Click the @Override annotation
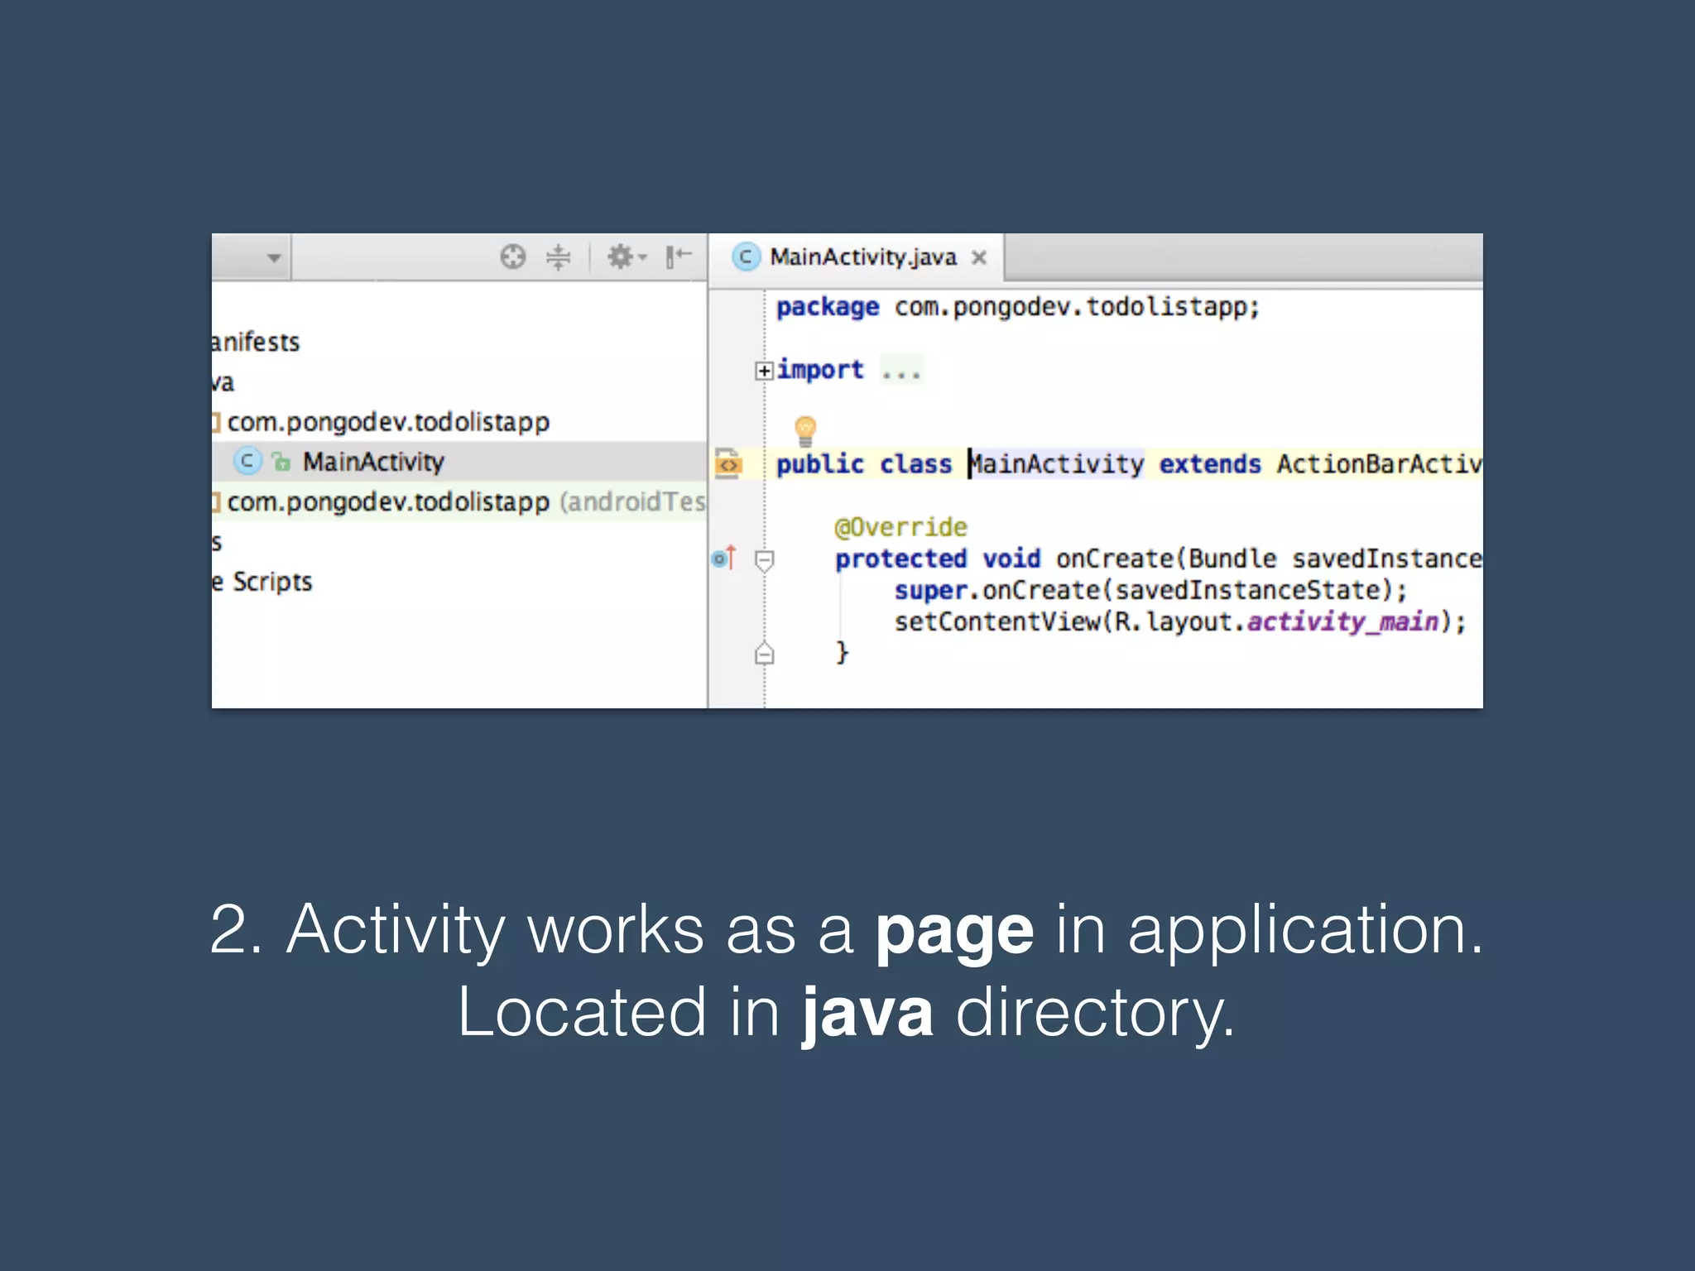 901,527
